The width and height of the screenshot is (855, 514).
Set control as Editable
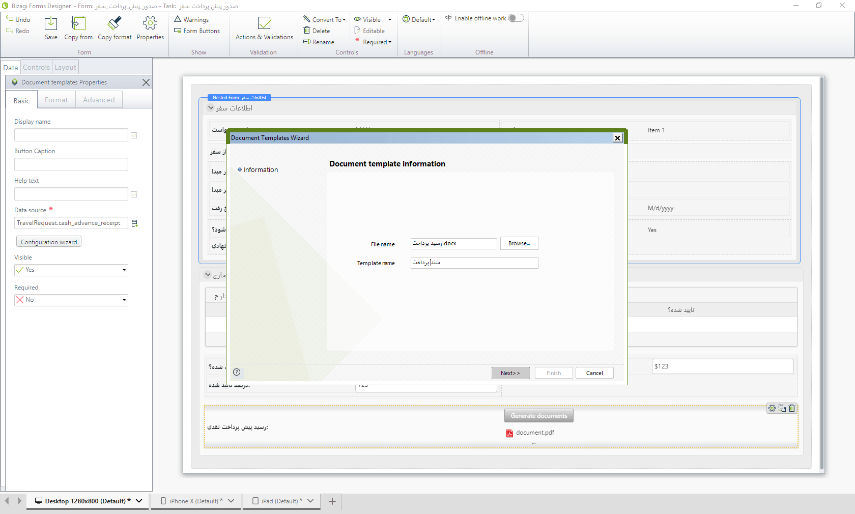[369, 31]
